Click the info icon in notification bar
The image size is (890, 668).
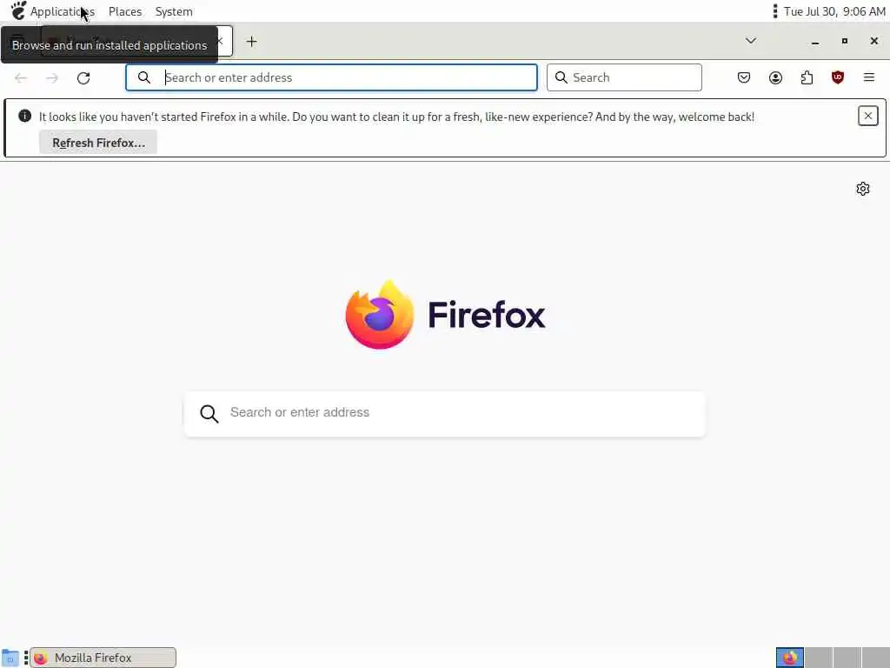coord(24,116)
